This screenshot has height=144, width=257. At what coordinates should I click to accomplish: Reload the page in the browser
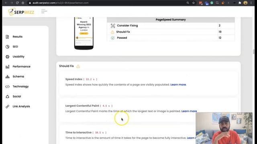click(x=17, y=3)
